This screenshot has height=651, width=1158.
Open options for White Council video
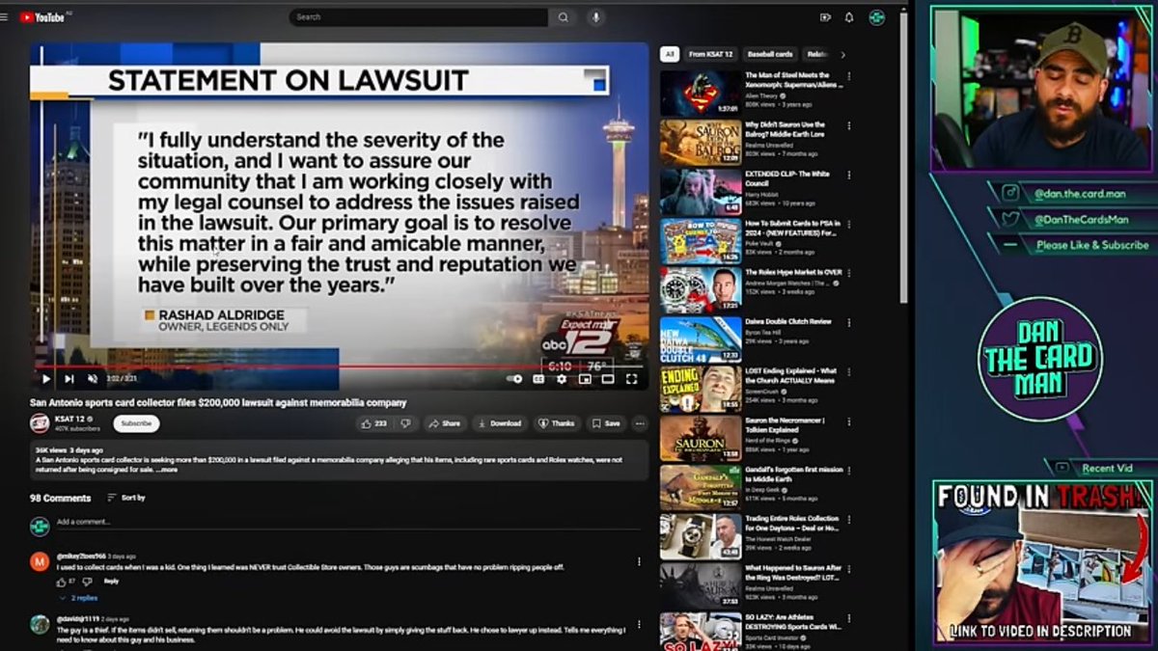click(x=849, y=175)
